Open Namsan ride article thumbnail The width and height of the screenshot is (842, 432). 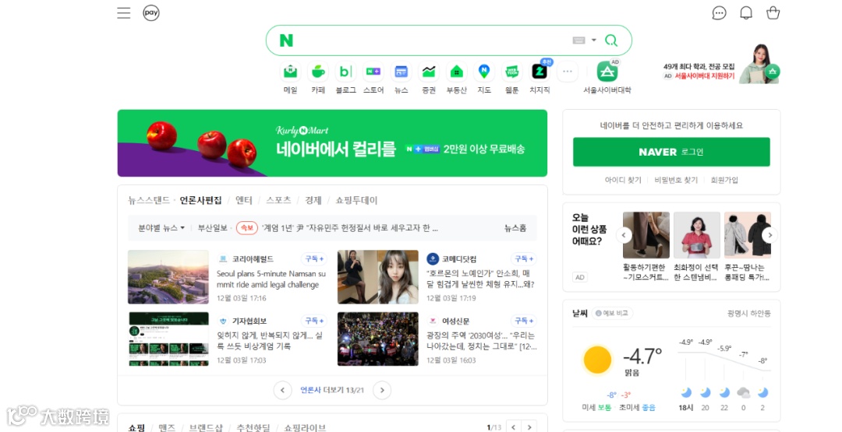point(168,277)
